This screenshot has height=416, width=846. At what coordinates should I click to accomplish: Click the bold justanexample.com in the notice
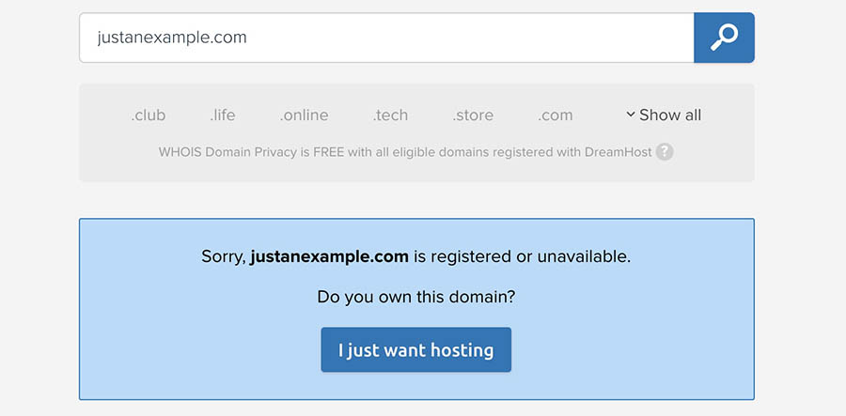pos(329,256)
